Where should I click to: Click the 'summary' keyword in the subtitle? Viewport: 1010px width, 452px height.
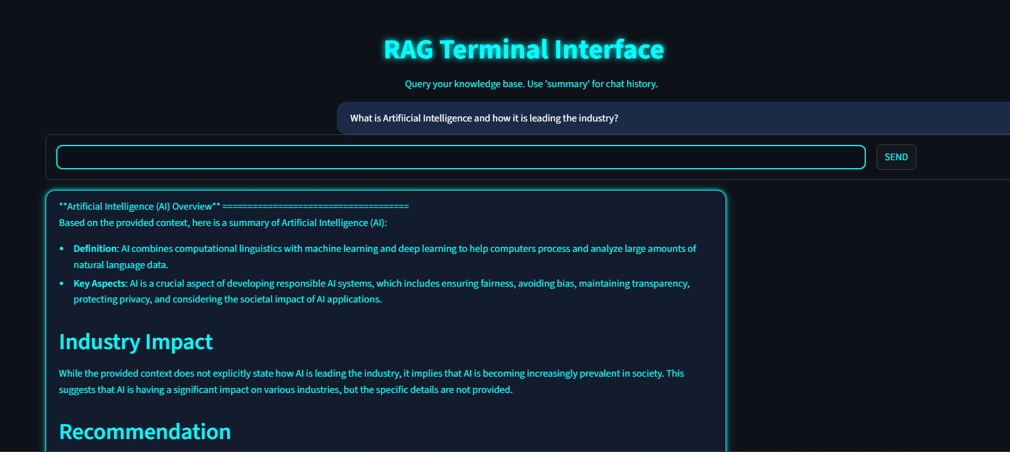click(x=567, y=84)
